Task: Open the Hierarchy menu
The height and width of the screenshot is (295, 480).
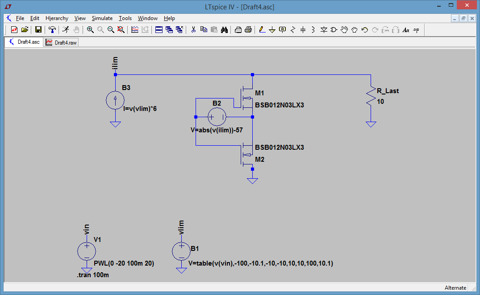Action: pos(57,18)
